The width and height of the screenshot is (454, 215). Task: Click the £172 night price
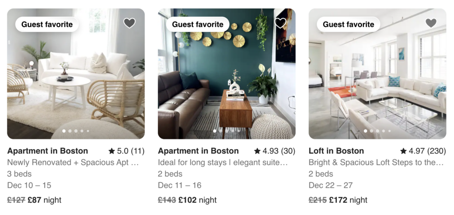pos(348,200)
